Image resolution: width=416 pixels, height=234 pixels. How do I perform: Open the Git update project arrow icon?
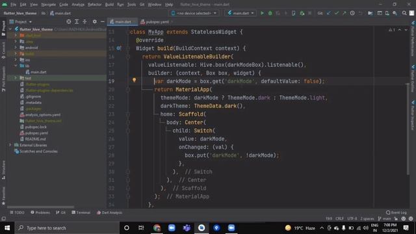tap(329, 13)
